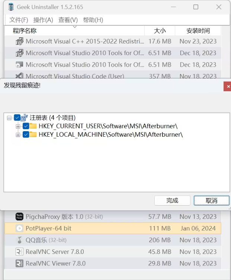Select the PigchaProxy 版本 1.0 entry

click(64, 216)
